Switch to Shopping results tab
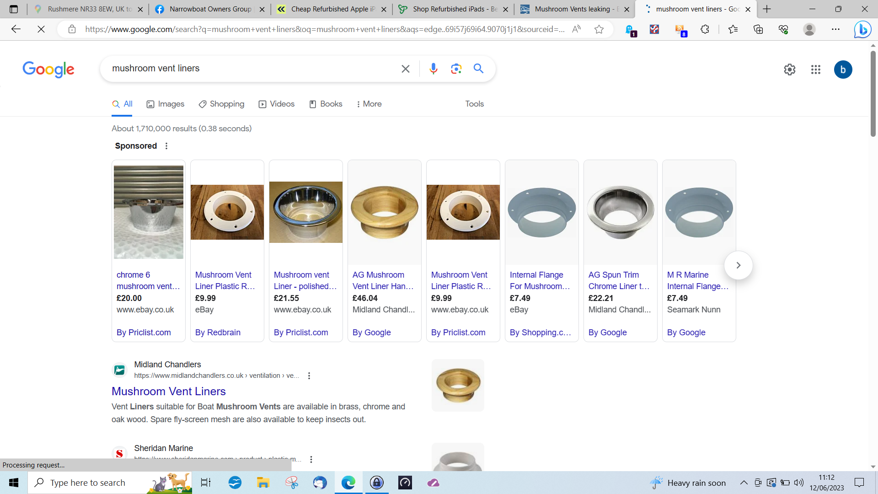878x494 pixels. 221,104
